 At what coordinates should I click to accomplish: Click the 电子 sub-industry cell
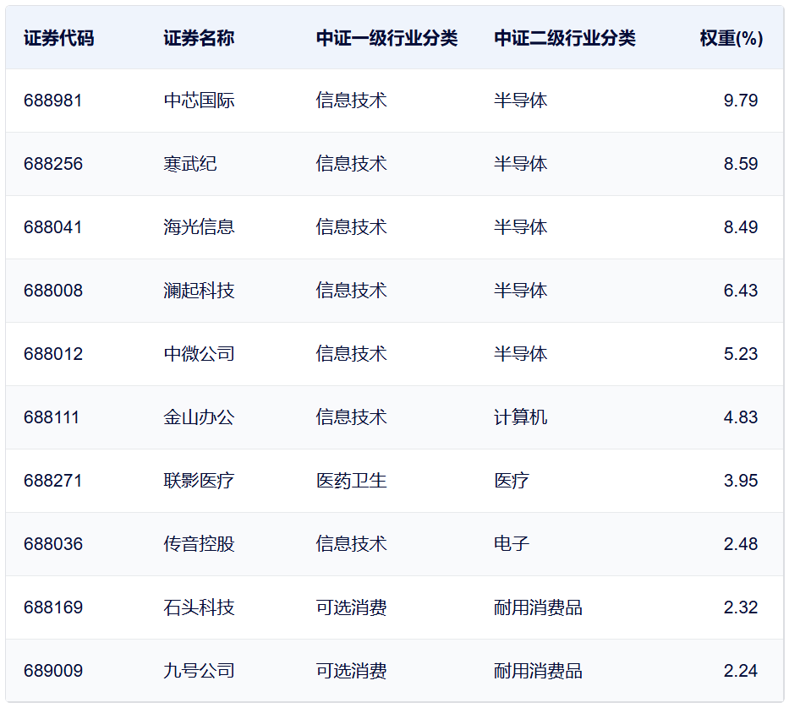click(x=512, y=544)
